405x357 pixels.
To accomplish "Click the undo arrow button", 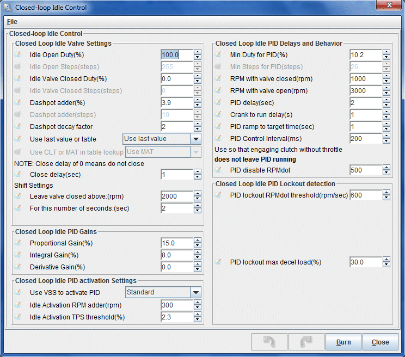I will click(269, 342).
